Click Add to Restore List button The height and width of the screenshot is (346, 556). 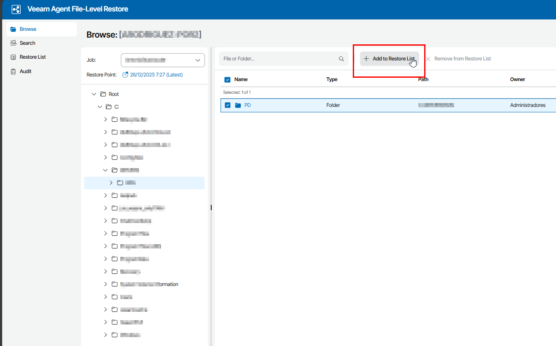pyautogui.click(x=389, y=59)
